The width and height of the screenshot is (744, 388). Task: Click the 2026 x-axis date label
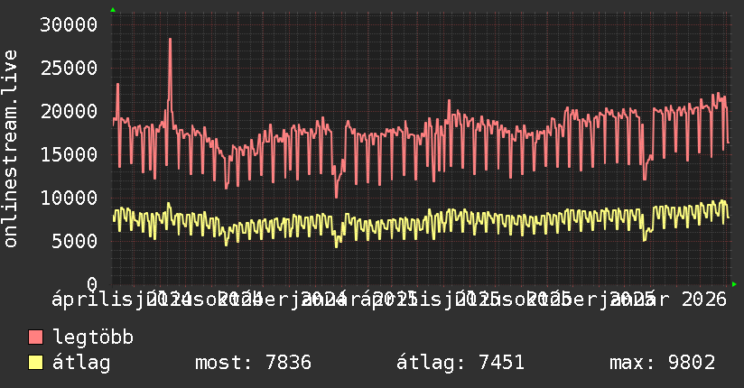[704, 300]
